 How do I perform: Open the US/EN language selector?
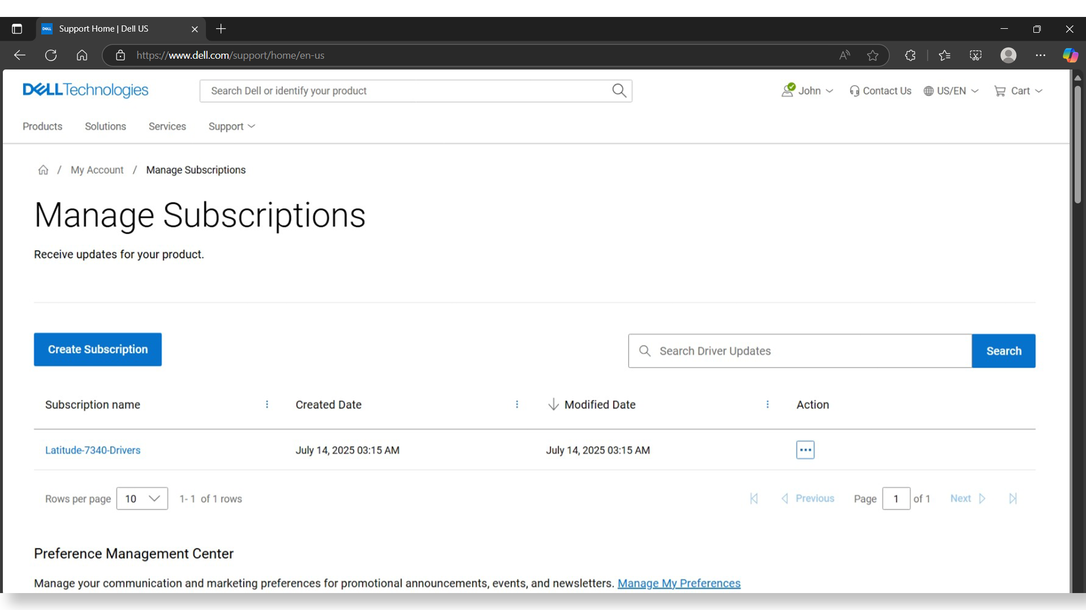tap(951, 90)
